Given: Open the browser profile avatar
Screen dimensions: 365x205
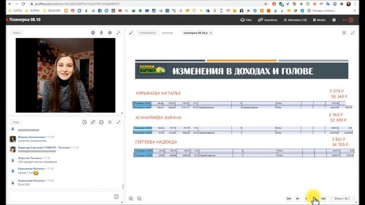Looking at the screenshot, I should [348, 4].
